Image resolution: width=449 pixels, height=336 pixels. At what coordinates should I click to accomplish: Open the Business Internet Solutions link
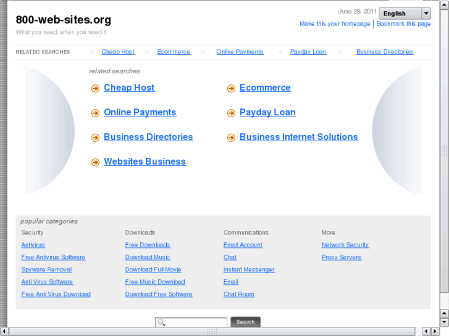click(x=299, y=137)
